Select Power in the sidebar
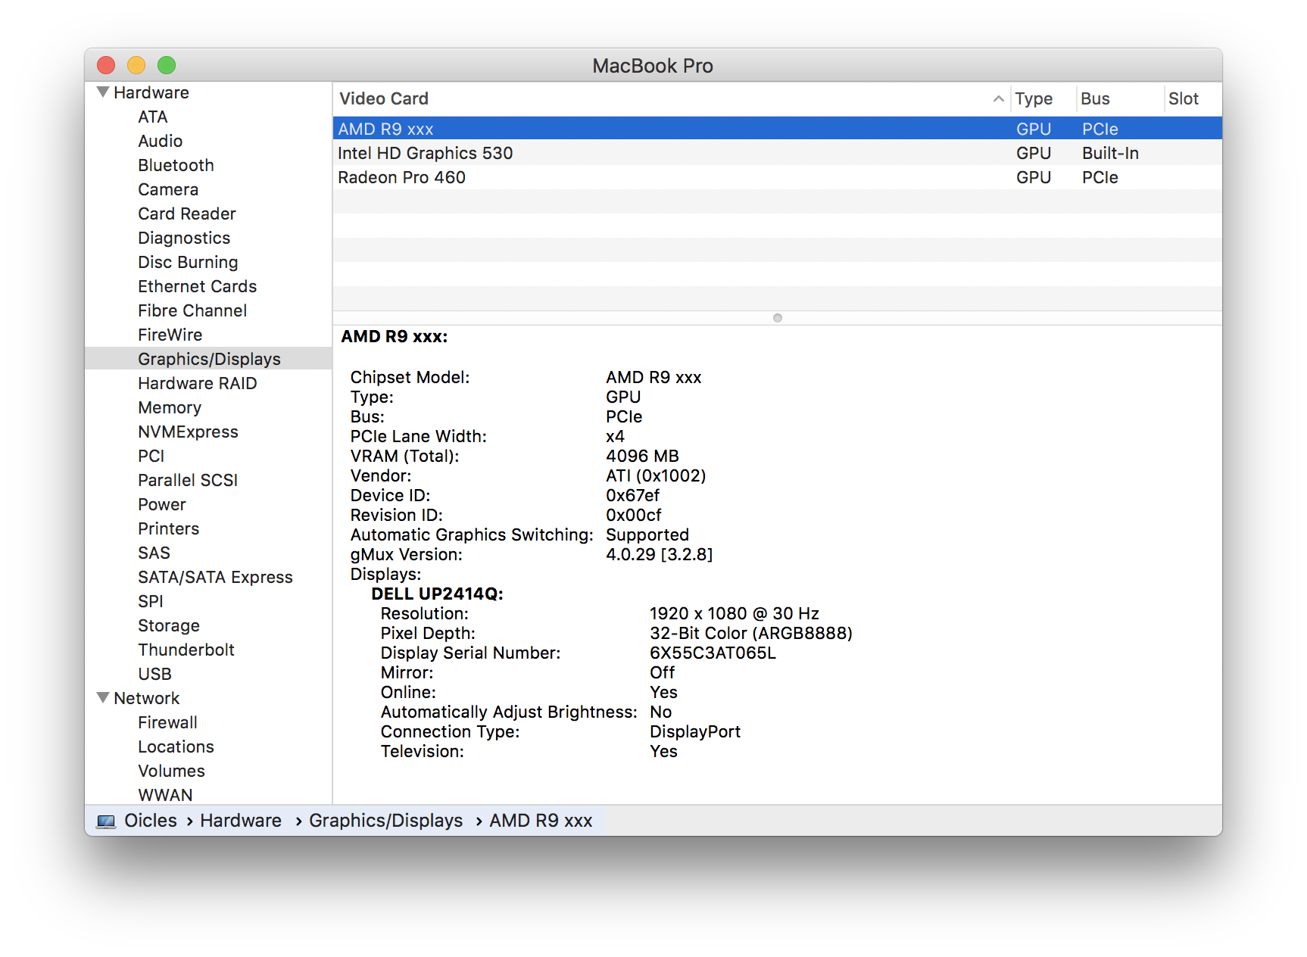This screenshot has height=957, width=1307. point(161,504)
